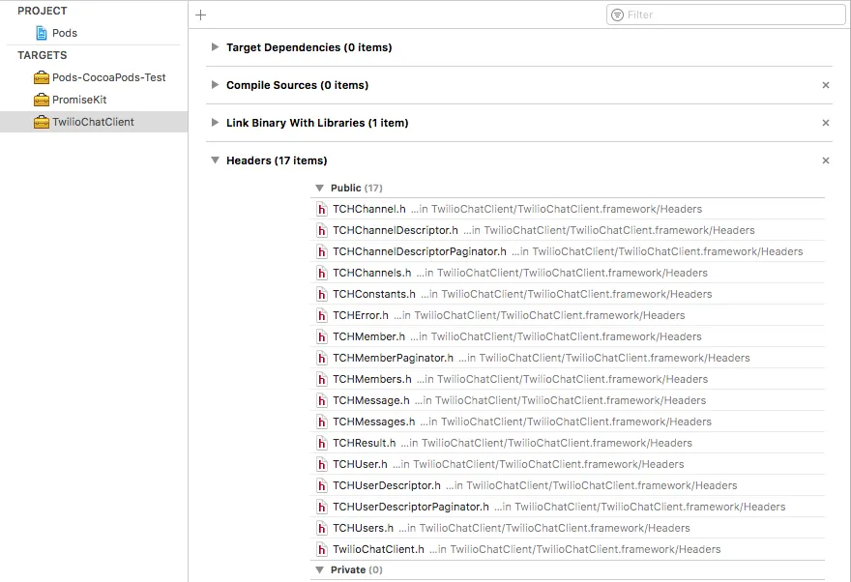
Task: Click the PromiseKit target briefcase icon
Action: click(42, 100)
